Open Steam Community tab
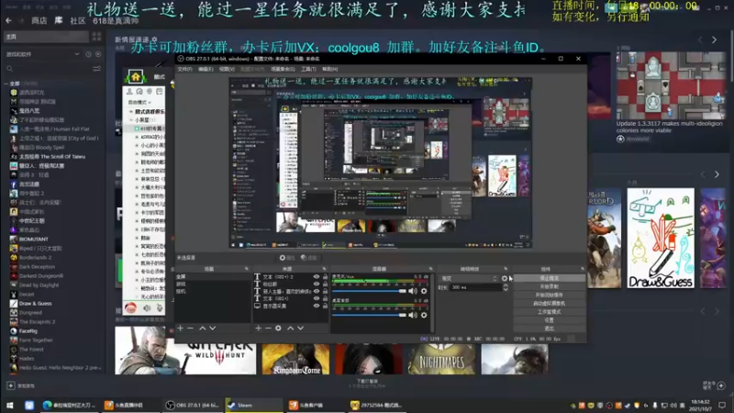Screen dimensions: 734x413 [x=78, y=20]
